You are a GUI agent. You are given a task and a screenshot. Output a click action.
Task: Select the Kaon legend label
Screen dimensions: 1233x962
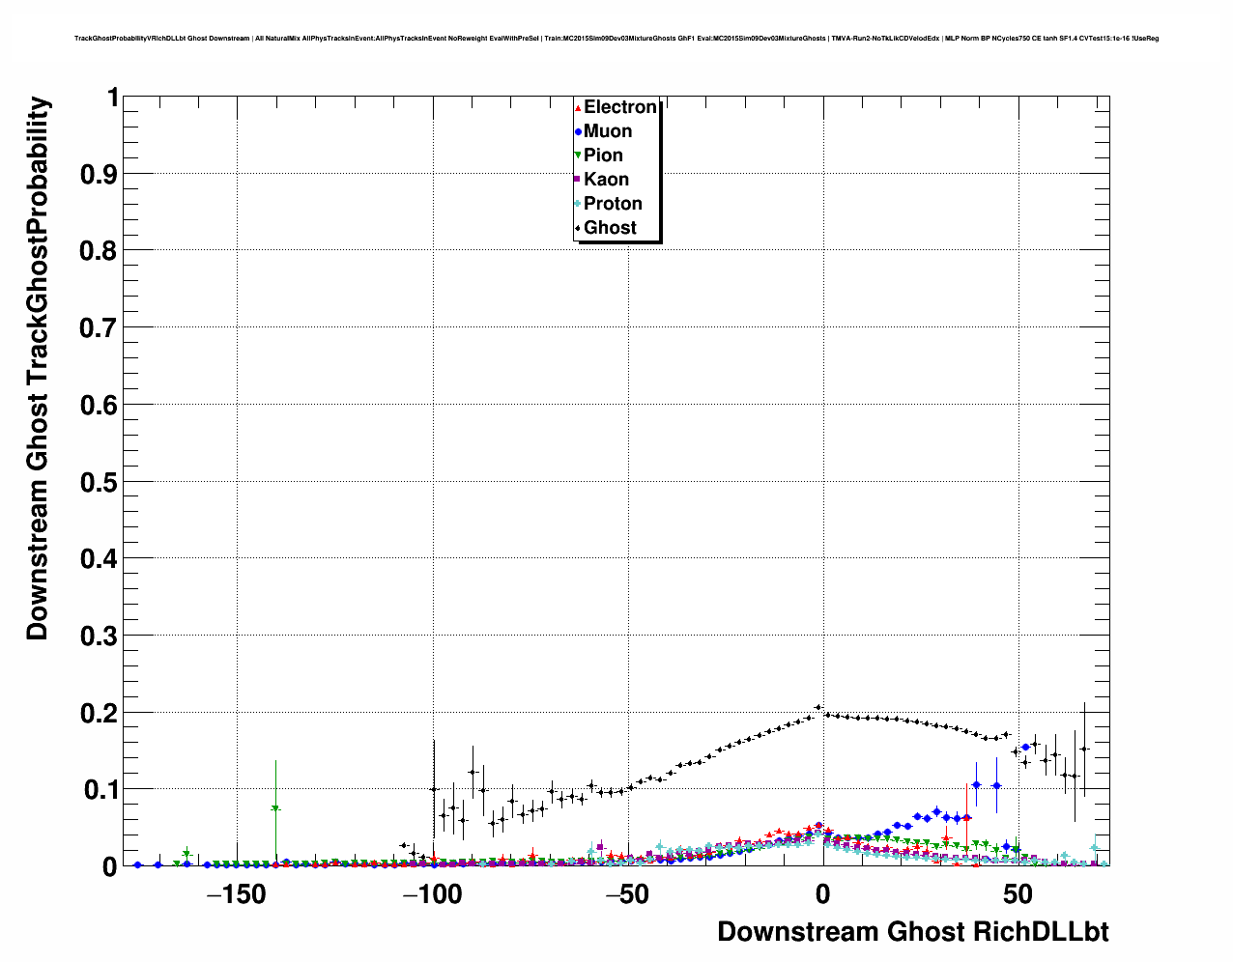606,180
